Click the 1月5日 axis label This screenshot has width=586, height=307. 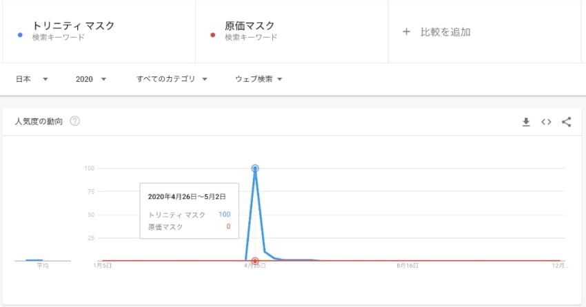(x=103, y=266)
